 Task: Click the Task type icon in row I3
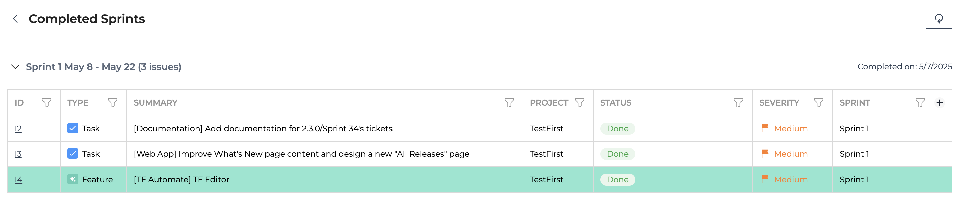pos(73,154)
